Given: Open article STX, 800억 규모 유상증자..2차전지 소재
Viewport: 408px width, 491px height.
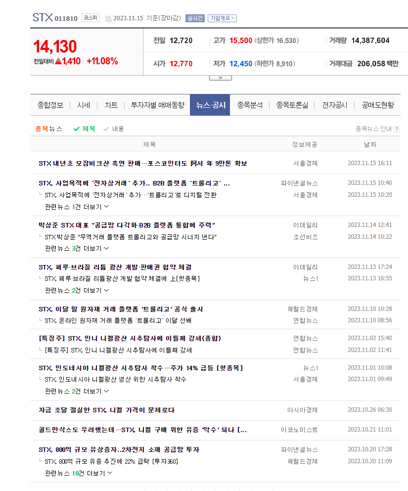Looking at the screenshot, I should tap(119, 449).
